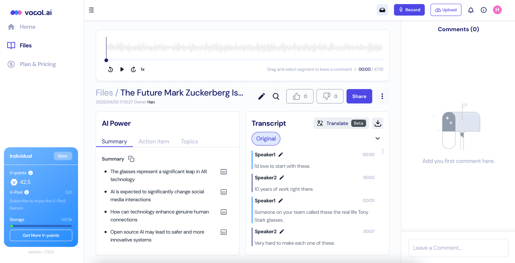This screenshot has height=263, width=515.
Task: Copy the summary text
Action: click(131, 159)
